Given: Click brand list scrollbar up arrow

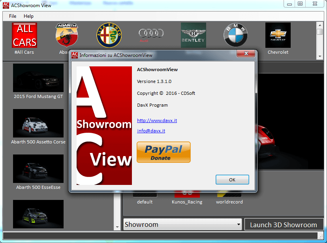Looking at the screenshot, I should [320, 25].
